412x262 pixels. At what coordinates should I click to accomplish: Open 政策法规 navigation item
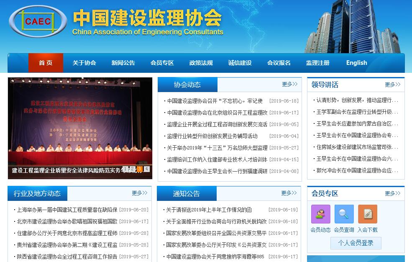tap(201, 63)
